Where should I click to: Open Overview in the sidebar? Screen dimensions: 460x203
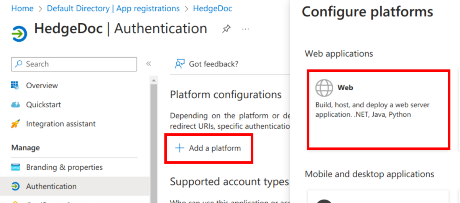pyautogui.click(x=42, y=86)
